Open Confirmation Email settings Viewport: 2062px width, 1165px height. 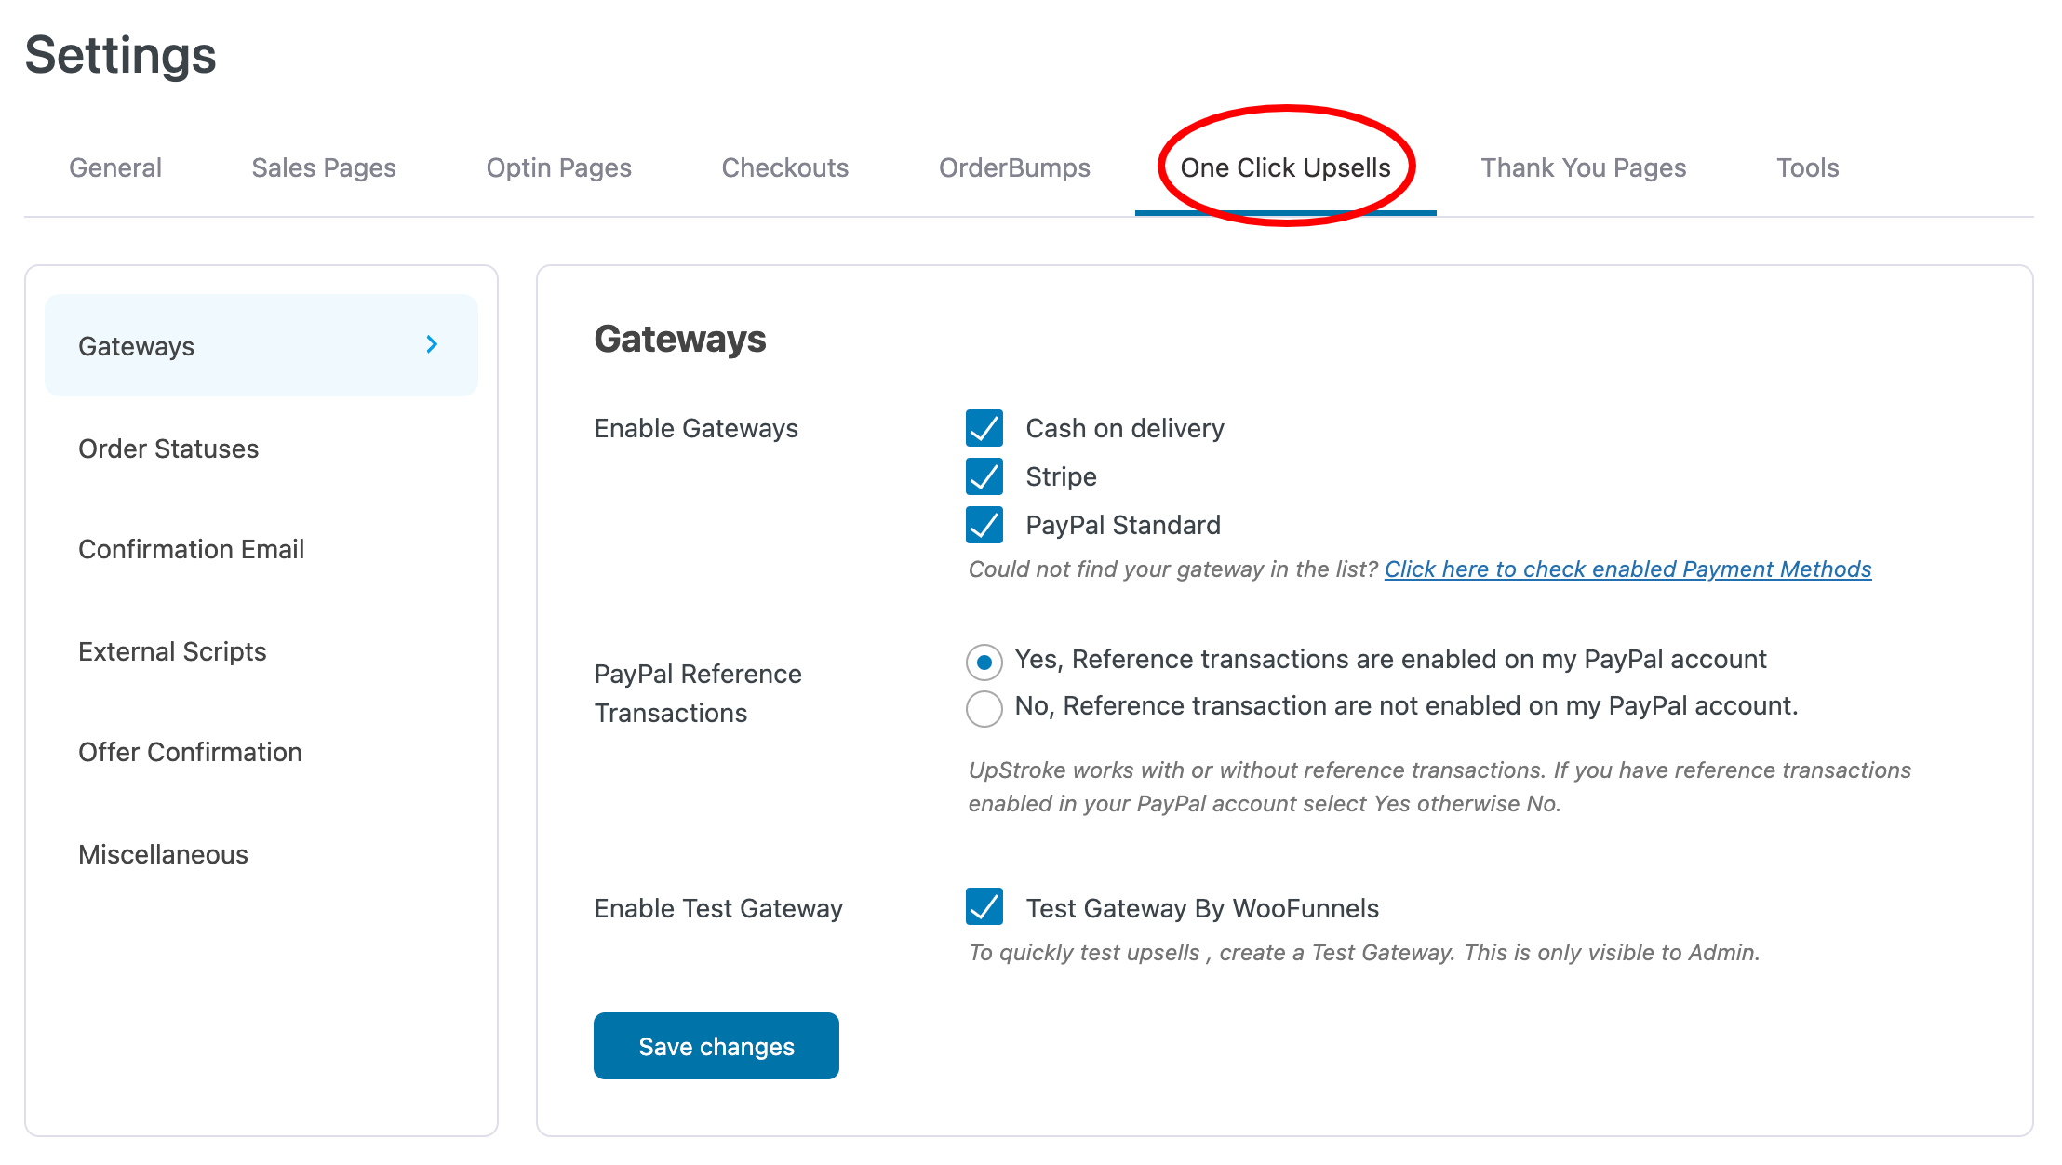point(192,549)
